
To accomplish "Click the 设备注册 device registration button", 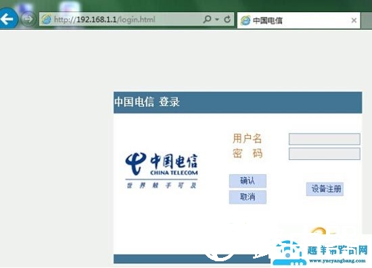I will 325,189.
